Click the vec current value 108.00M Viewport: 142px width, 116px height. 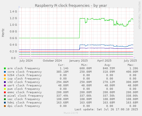tap(62, 99)
